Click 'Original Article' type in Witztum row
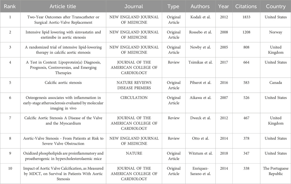 174,156
